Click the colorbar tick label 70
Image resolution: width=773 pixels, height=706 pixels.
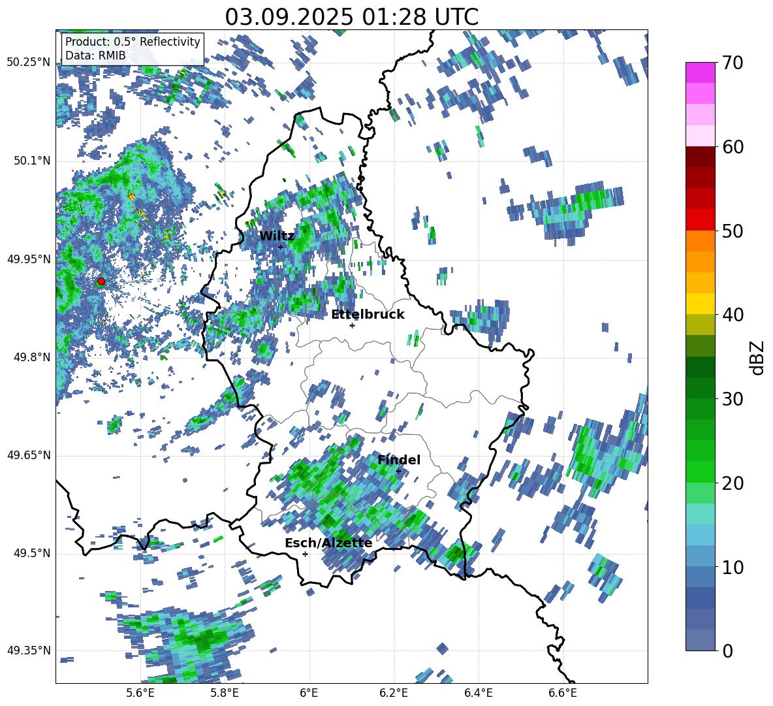tap(733, 63)
